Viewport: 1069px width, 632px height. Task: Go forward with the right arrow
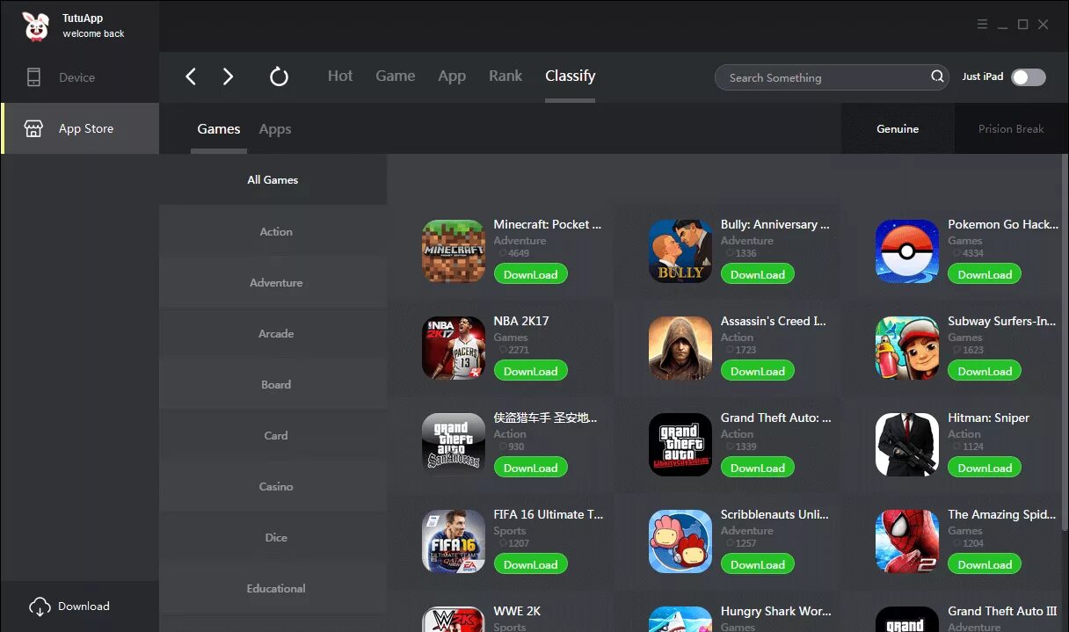point(228,76)
